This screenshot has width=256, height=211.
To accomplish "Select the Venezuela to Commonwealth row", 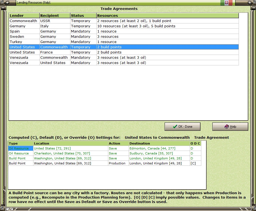I will tap(124, 57).
